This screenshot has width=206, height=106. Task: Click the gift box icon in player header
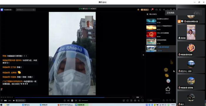(x=138, y=10)
